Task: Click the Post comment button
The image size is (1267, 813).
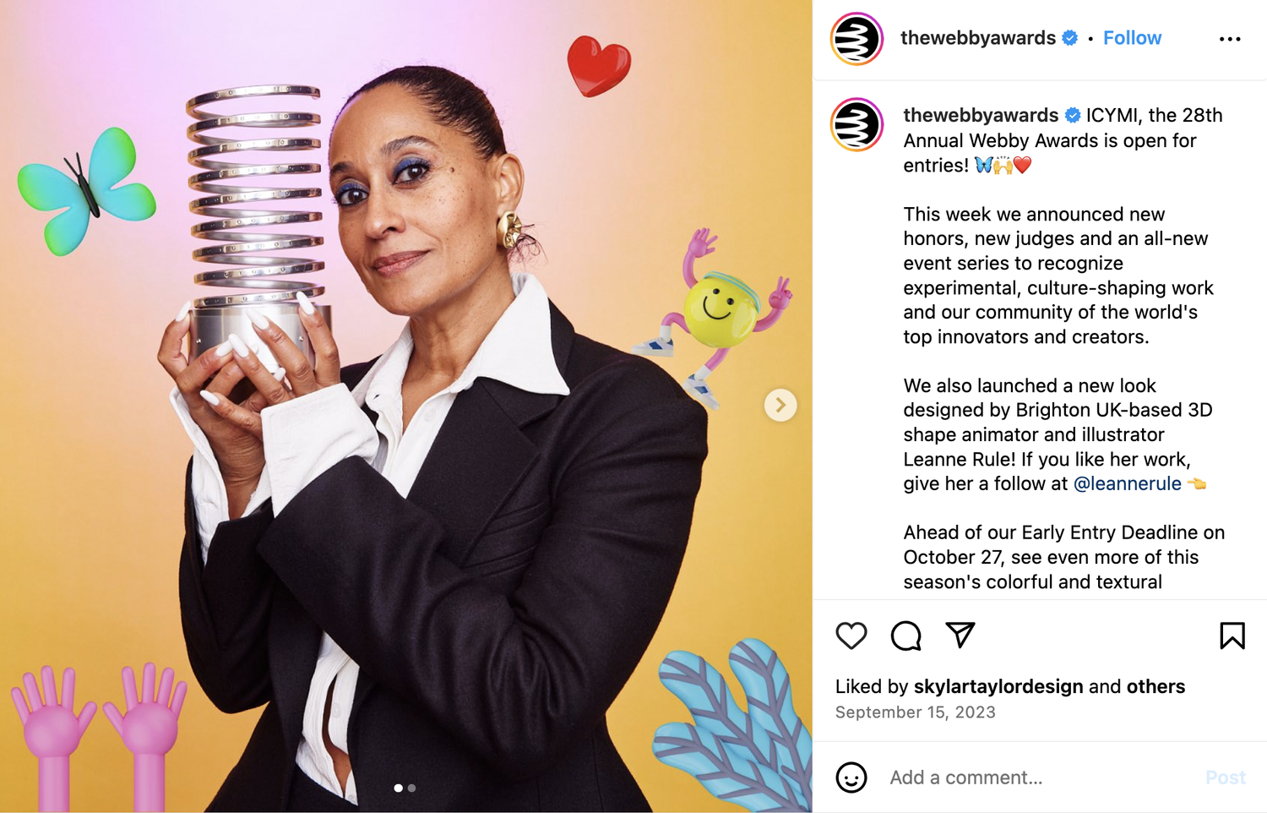Action: (1225, 778)
